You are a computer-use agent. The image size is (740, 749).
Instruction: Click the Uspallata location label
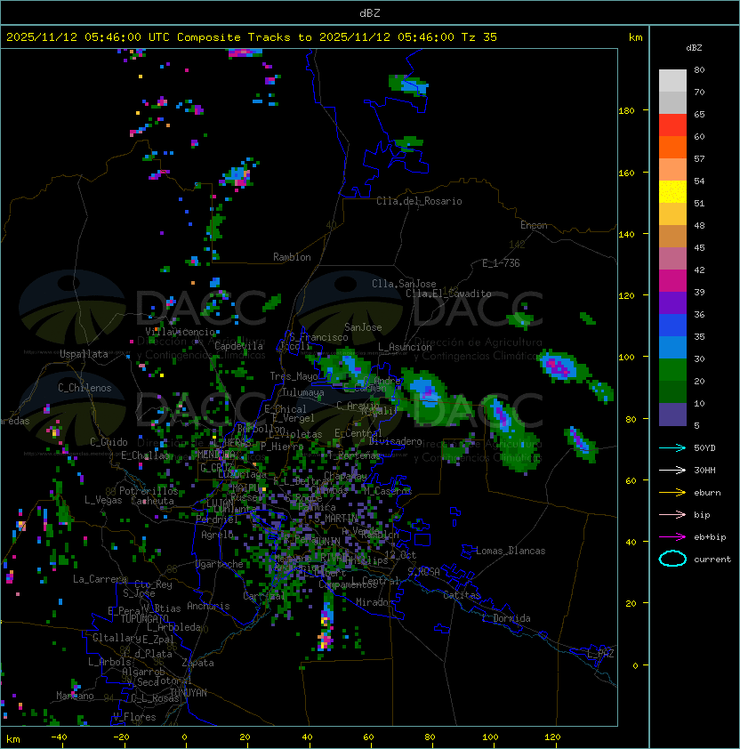point(84,354)
